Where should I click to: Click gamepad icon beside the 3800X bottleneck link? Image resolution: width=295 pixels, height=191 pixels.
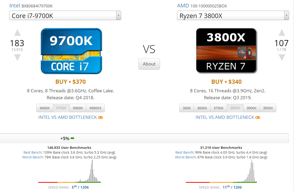tap(257, 118)
